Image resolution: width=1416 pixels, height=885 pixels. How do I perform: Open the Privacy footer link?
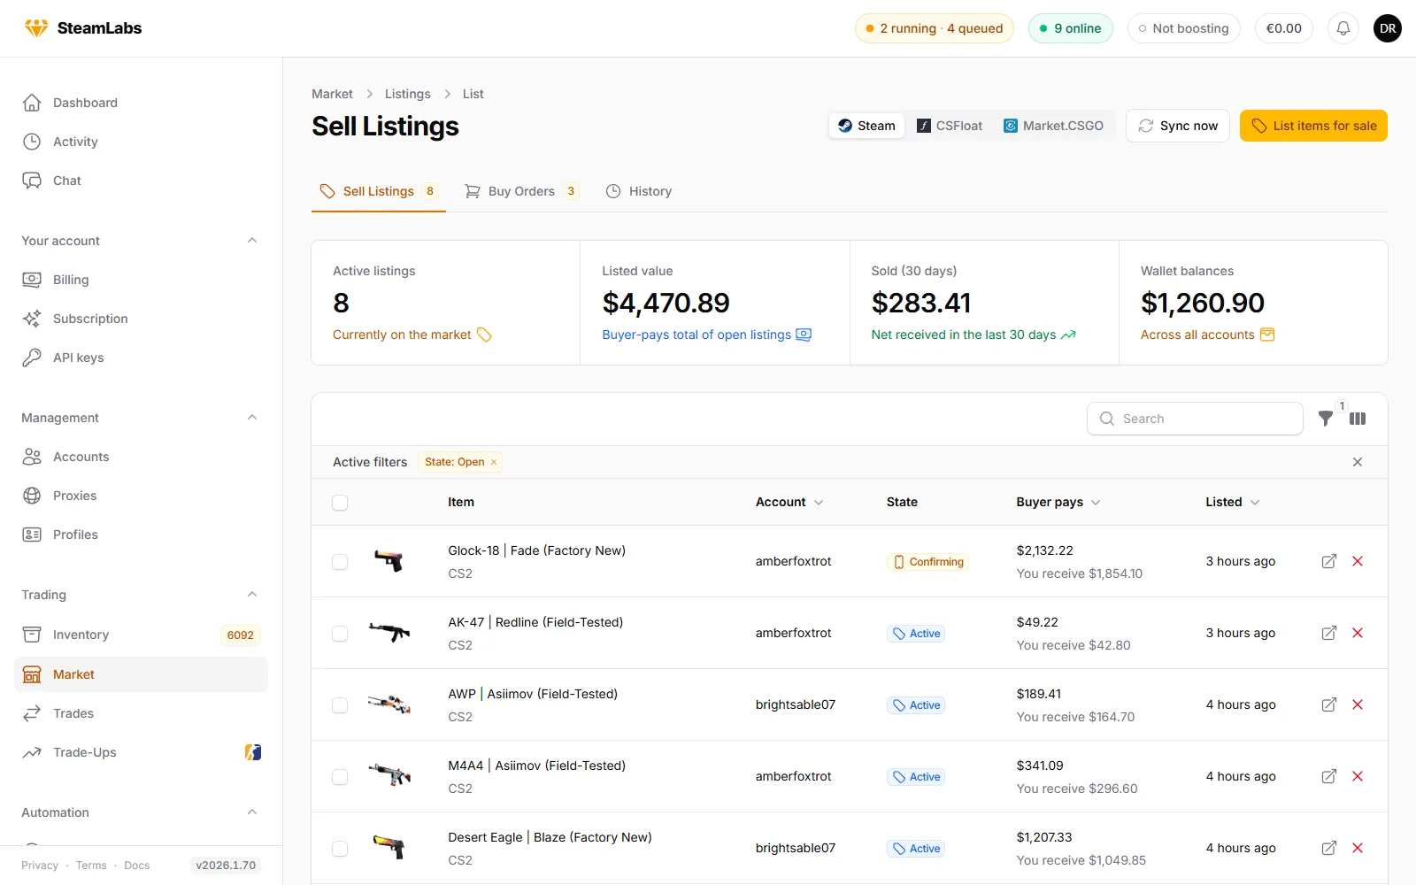pyautogui.click(x=40, y=866)
